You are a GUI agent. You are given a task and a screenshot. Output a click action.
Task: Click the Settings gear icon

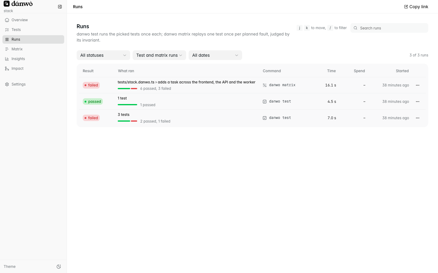(x=7, y=84)
